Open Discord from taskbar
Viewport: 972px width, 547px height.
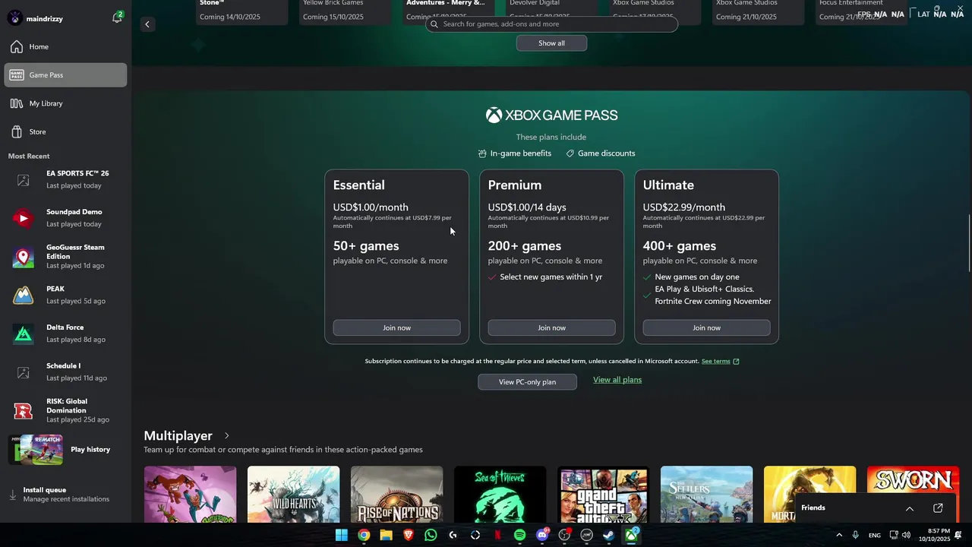click(542, 535)
